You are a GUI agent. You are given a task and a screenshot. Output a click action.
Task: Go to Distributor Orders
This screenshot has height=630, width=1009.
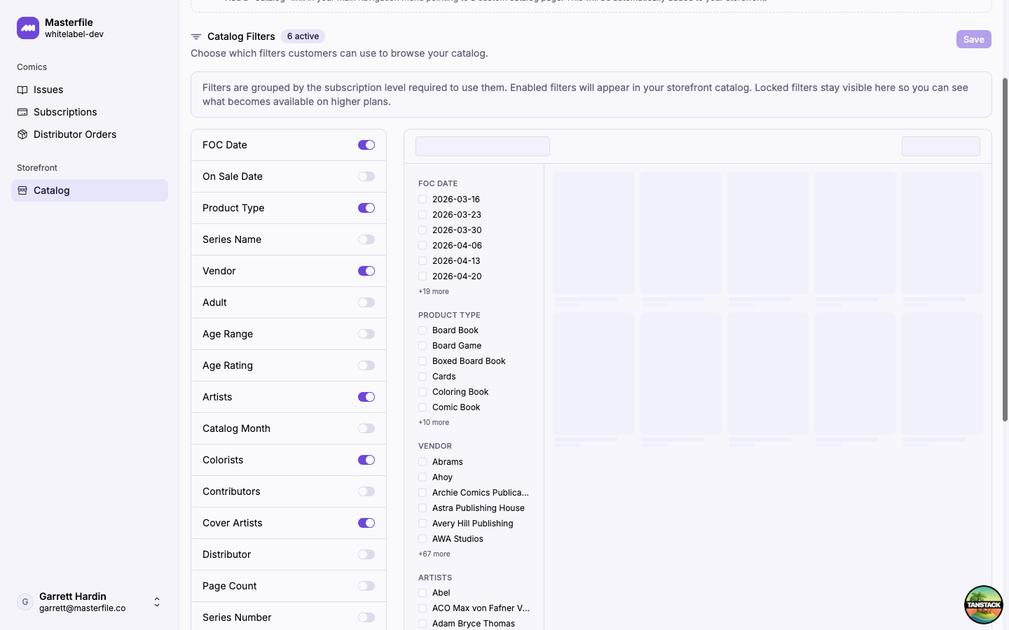[x=90, y=134]
